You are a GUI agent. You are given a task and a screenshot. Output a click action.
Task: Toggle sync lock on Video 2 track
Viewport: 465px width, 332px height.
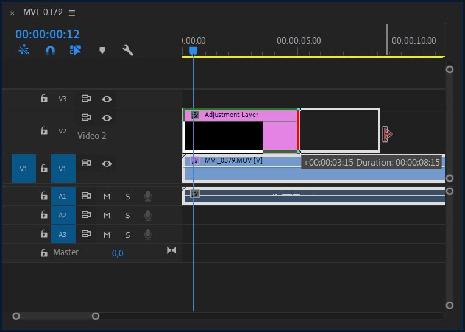tap(87, 118)
